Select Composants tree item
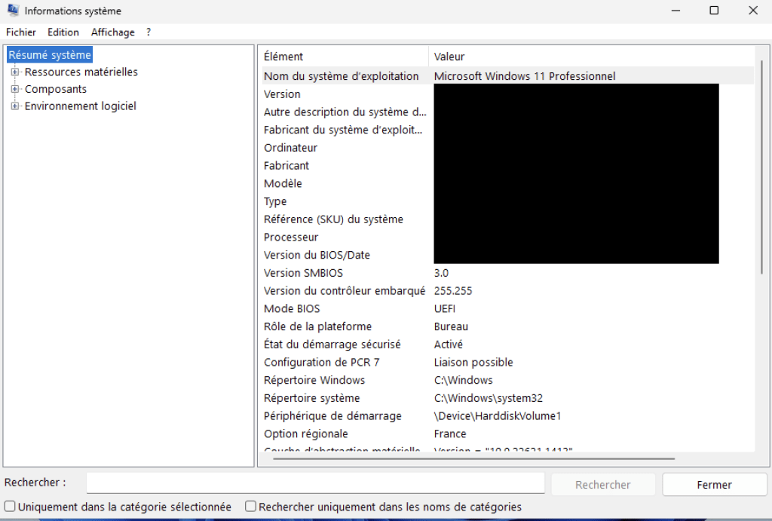Screen dimensions: 772x521 (56, 89)
